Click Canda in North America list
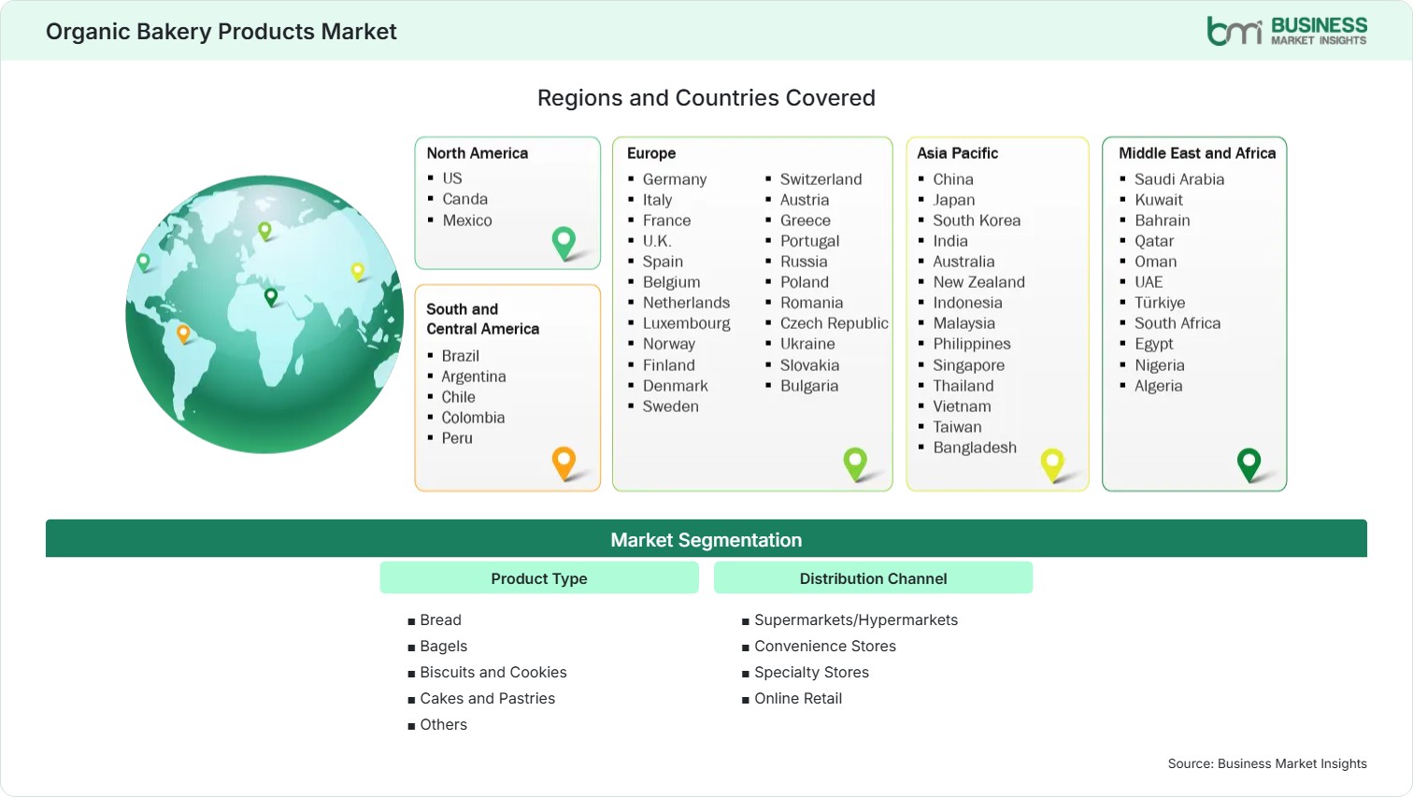The width and height of the screenshot is (1413, 797). tap(465, 199)
